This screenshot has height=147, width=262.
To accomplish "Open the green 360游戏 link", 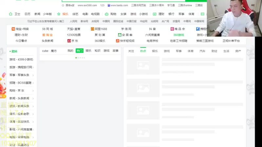I will [178, 35].
